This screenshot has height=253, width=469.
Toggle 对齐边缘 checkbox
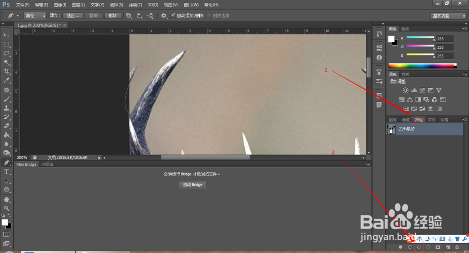209,15
